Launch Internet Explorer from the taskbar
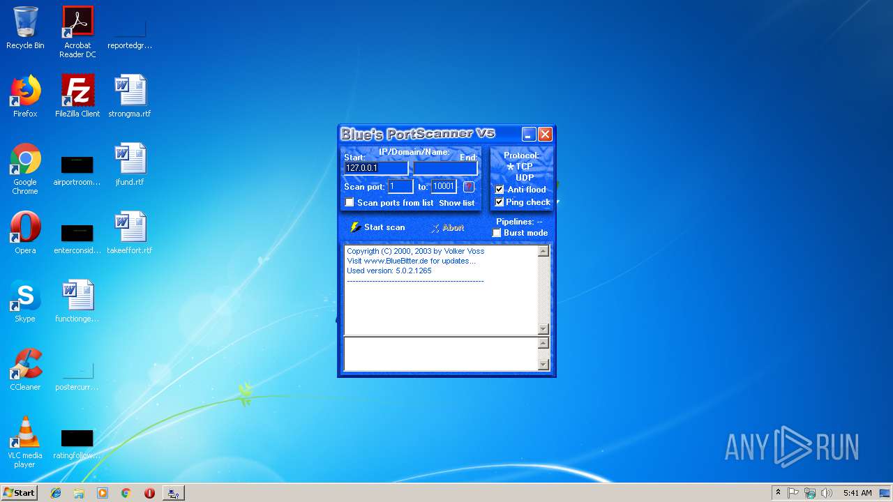This screenshot has height=502, width=893. [x=56, y=493]
